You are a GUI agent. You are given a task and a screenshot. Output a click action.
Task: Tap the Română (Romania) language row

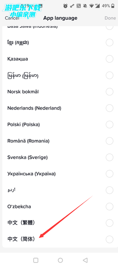(x=59, y=141)
